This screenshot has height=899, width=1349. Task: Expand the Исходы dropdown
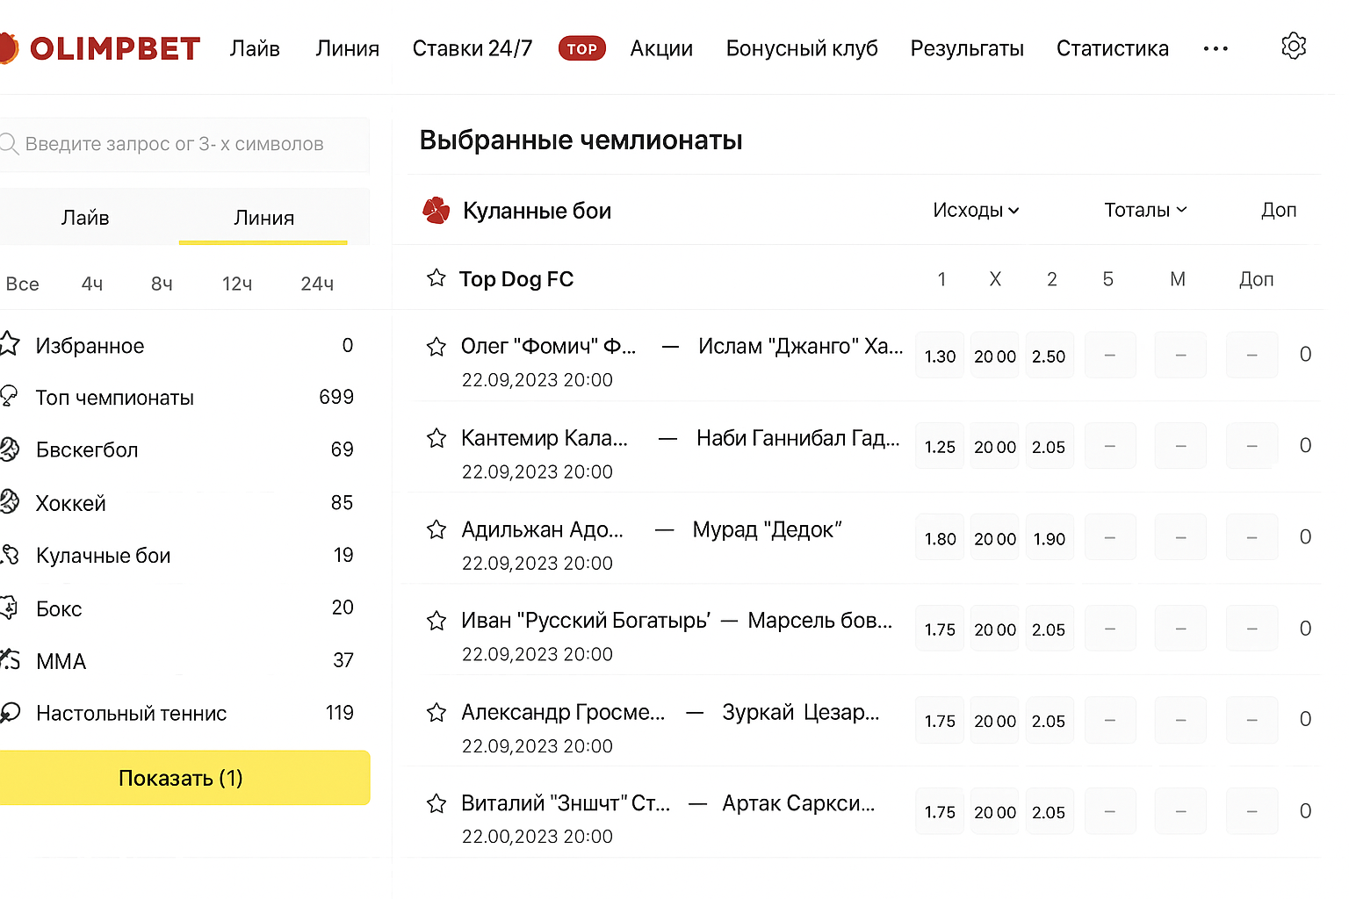[x=976, y=211]
